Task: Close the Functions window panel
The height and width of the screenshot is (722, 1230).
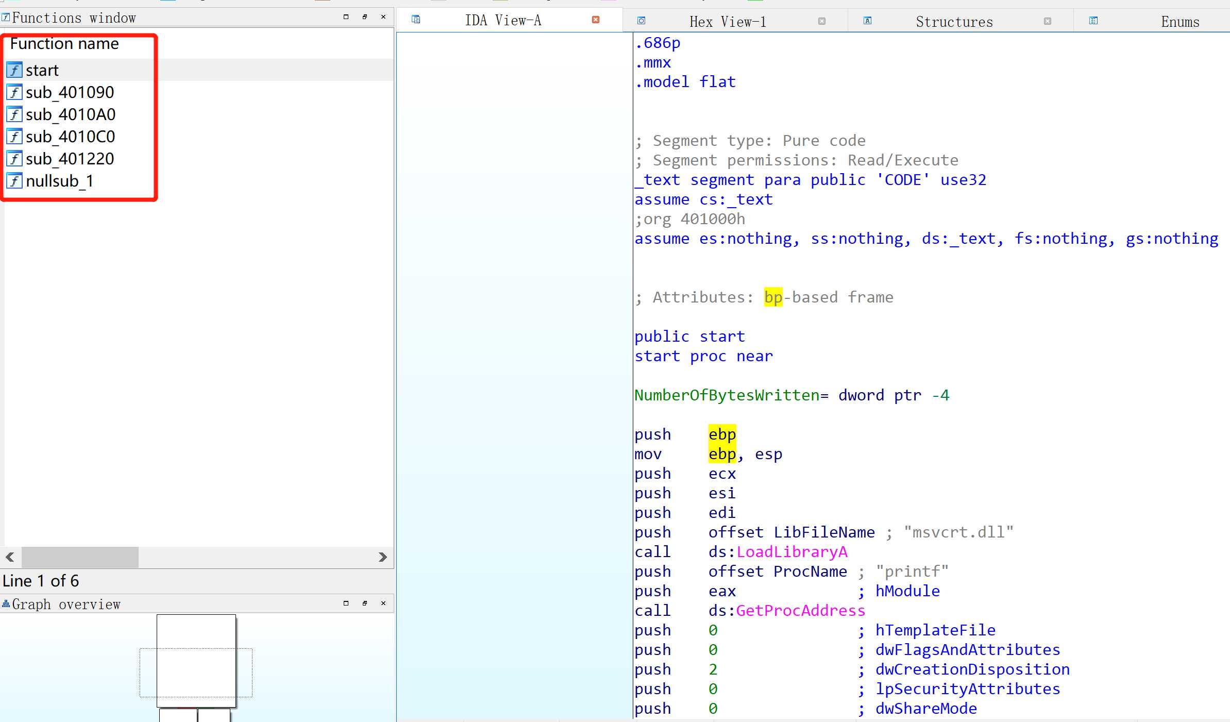Action: (383, 17)
